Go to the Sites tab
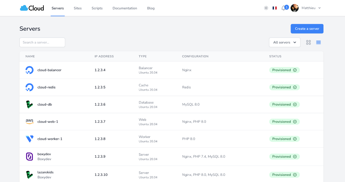This screenshot has width=345, height=182. point(78,8)
